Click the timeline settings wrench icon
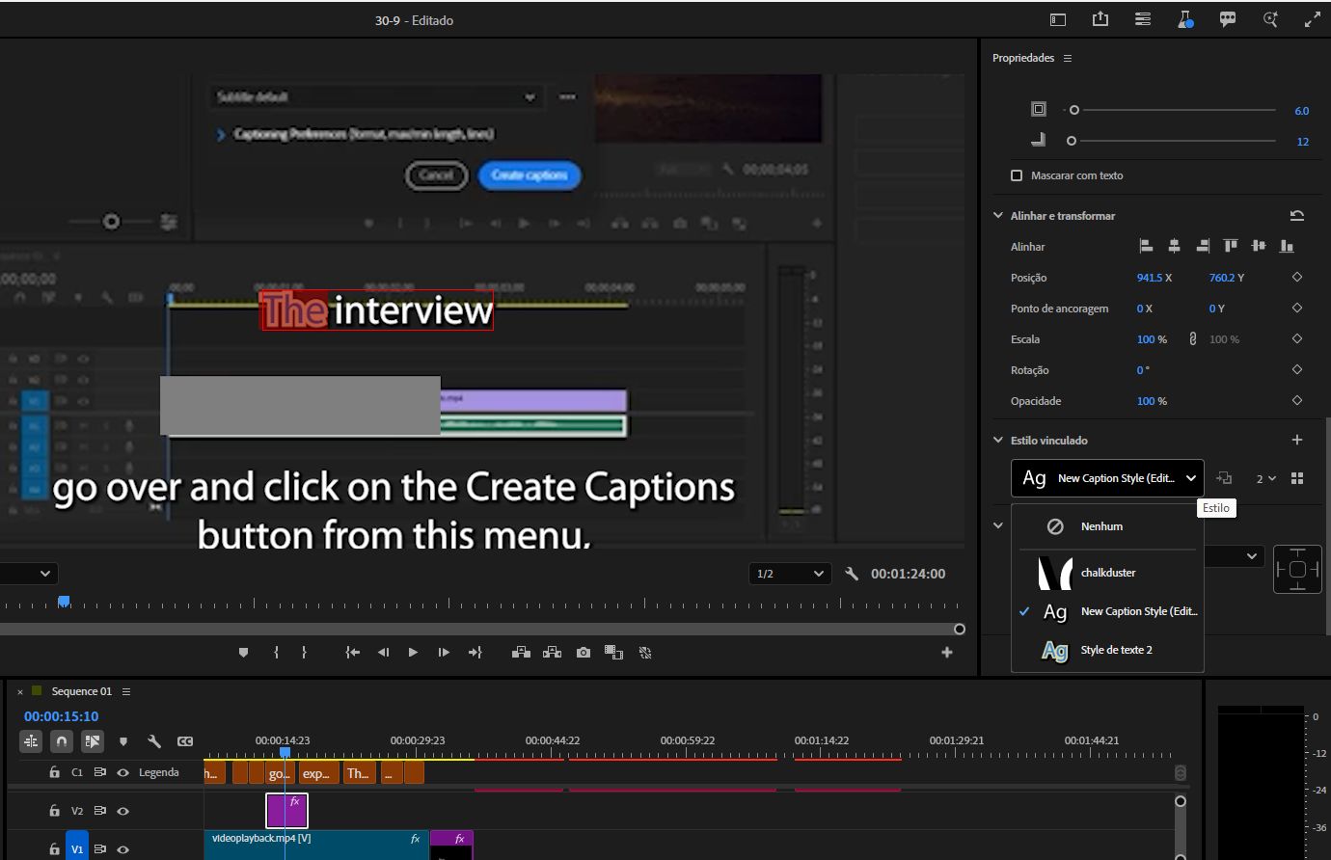This screenshot has height=860, width=1331. coord(154,741)
